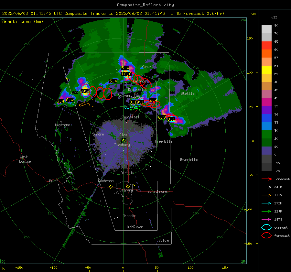The height and width of the screenshot is (272, 291).
Task: Click the Cochrane town label
Action: pyautogui.click(x=106, y=181)
